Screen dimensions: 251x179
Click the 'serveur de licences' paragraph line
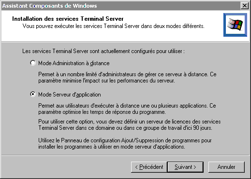point(130,122)
